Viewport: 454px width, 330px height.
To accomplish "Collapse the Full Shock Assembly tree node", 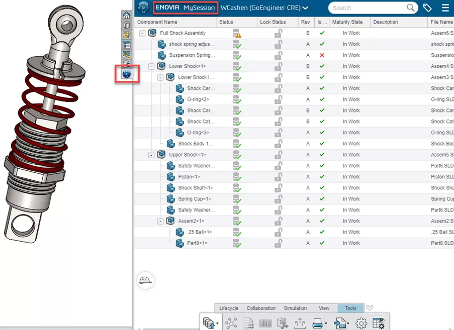I will [142, 33].
